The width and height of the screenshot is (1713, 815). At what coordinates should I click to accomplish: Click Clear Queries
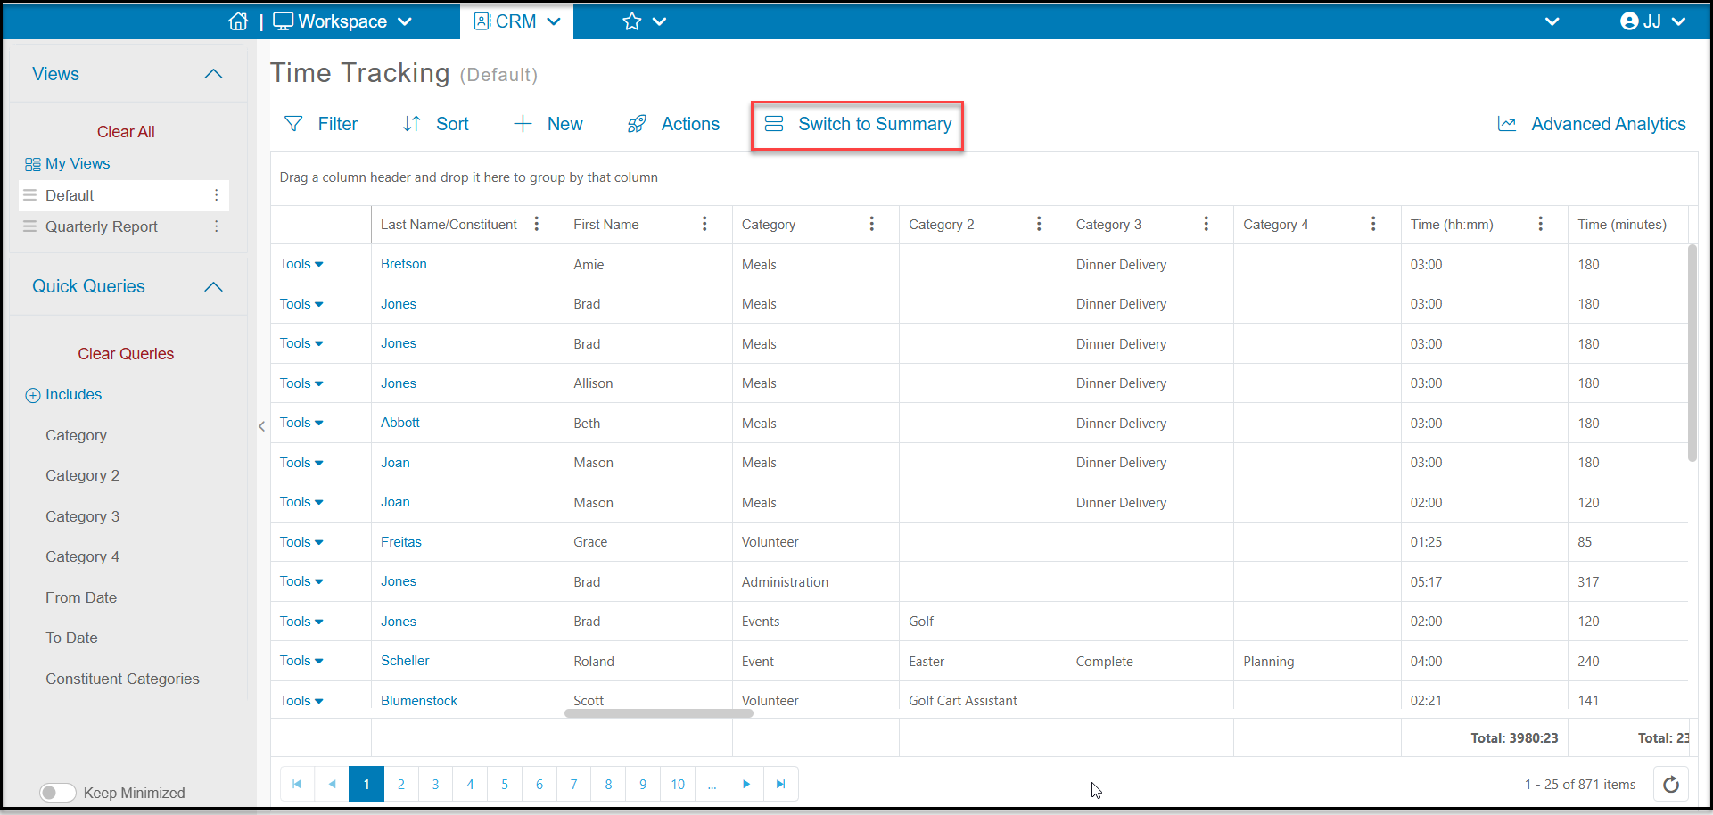(x=126, y=354)
